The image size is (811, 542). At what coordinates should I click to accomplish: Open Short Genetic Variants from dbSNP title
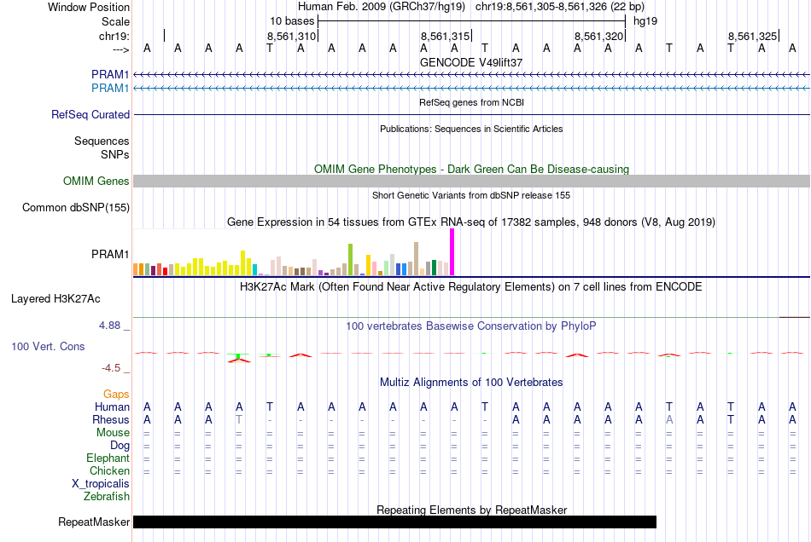[x=471, y=195]
